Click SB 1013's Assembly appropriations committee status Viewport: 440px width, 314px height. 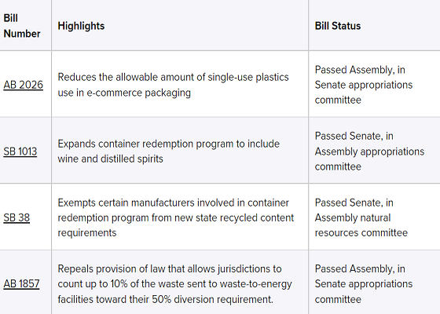pyautogui.click(x=369, y=152)
